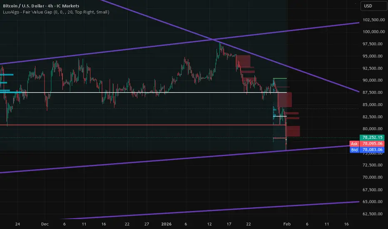Viewport: 388px width, 229px height.
Task: Click the 85,000.00 price axis label
Action: [373, 105]
